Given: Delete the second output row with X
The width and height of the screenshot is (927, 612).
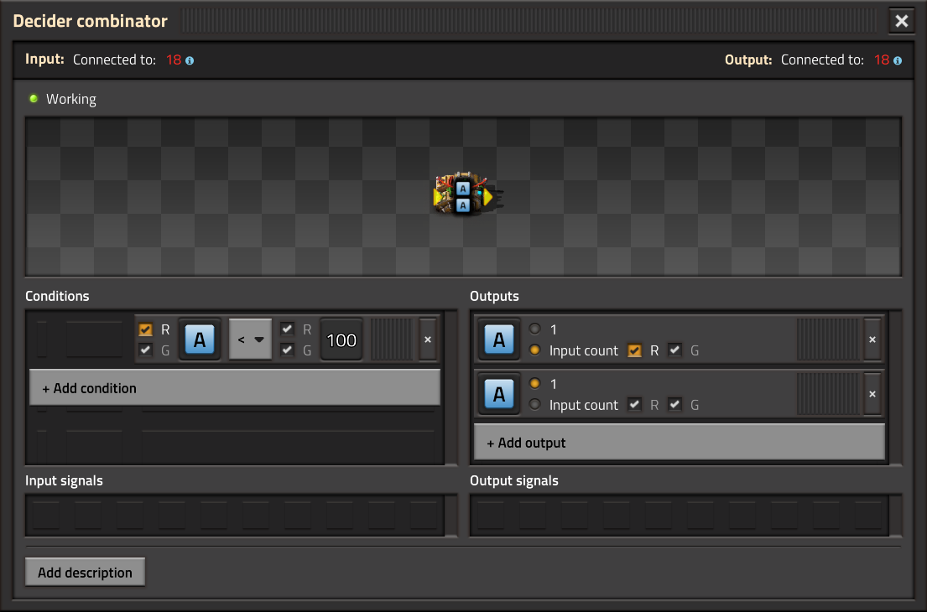Looking at the screenshot, I should (872, 394).
